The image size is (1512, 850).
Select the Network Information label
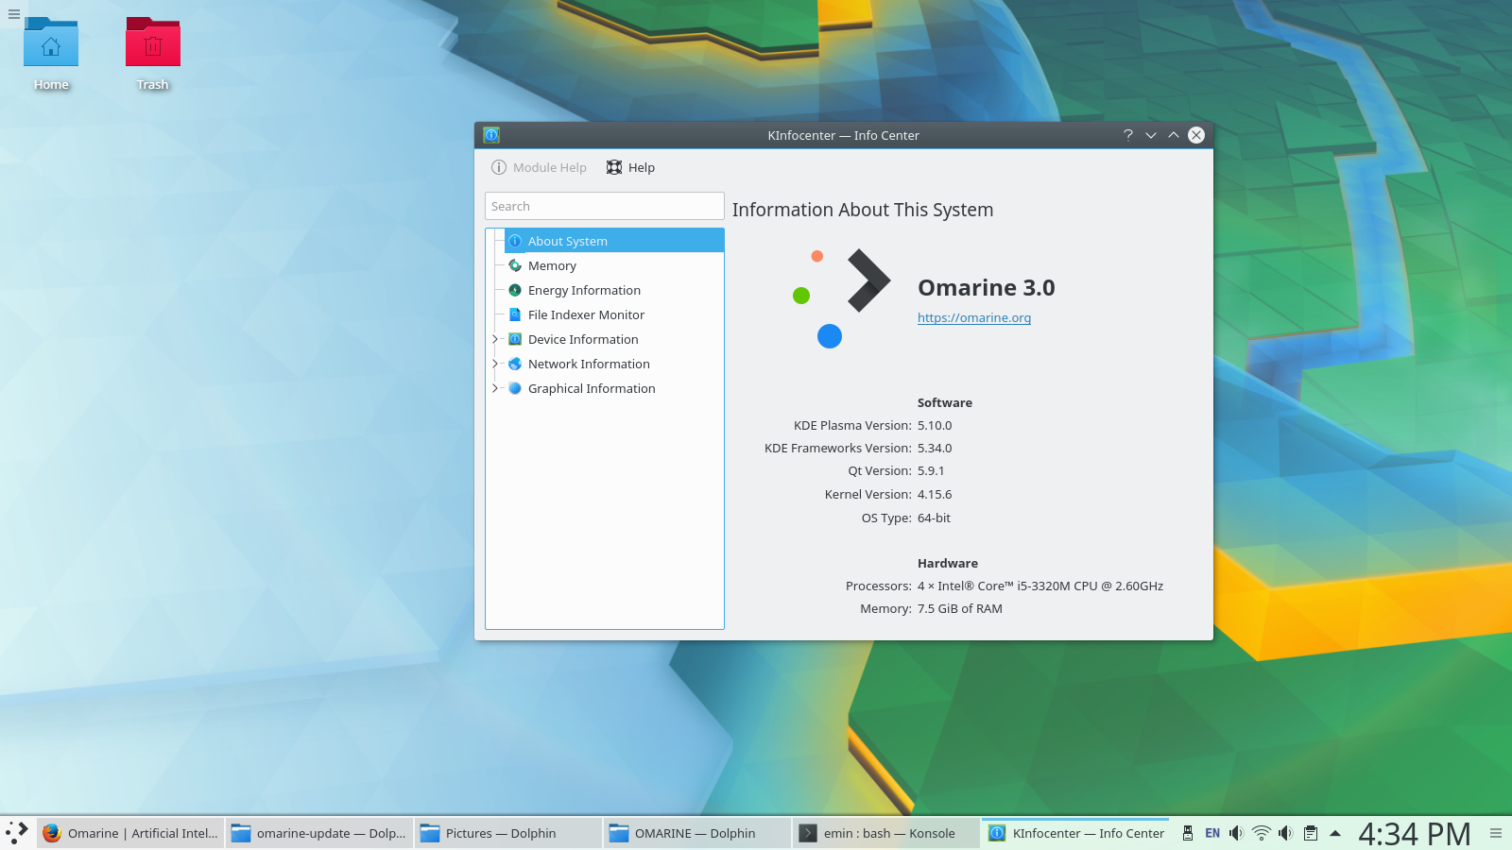(x=589, y=364)
